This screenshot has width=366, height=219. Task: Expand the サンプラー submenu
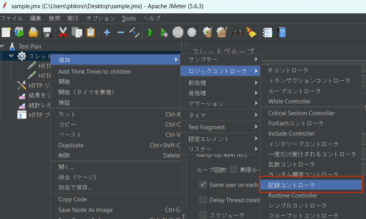(220, 59)
